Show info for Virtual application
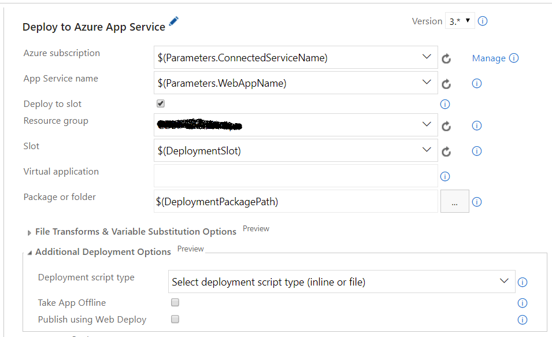Screen dimensions: 552x337 pyautogui.click(x=445, y=176)
